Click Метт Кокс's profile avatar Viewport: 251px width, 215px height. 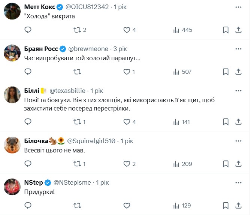click(x=12, y=11)
